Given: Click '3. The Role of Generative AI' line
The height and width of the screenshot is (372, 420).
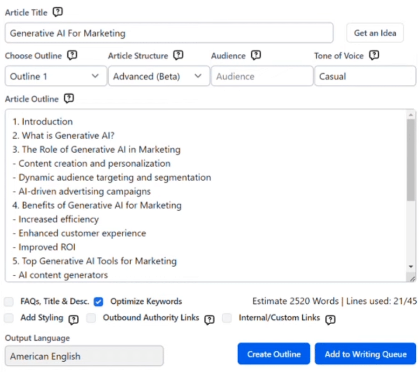Looking at the screenshot, I should (x=96, y=150).
